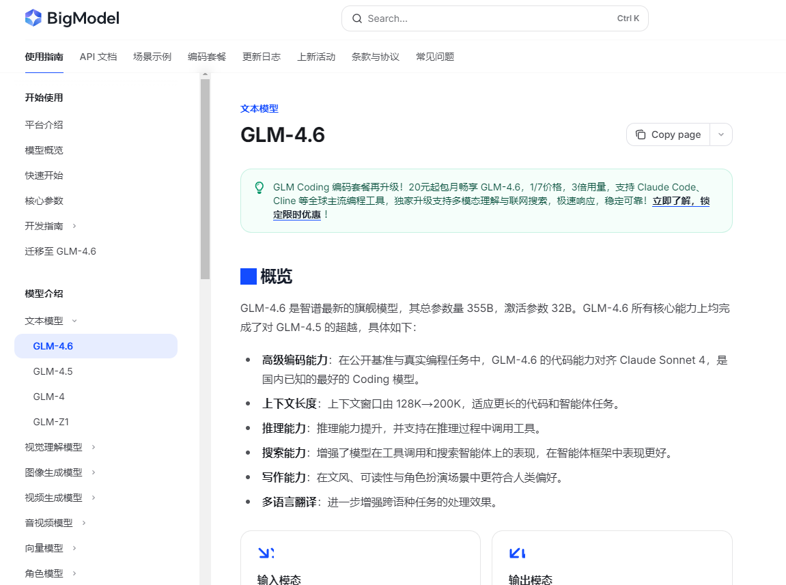Click the Copy page button
Screen dimensions: 786x585
click(668, 134)
